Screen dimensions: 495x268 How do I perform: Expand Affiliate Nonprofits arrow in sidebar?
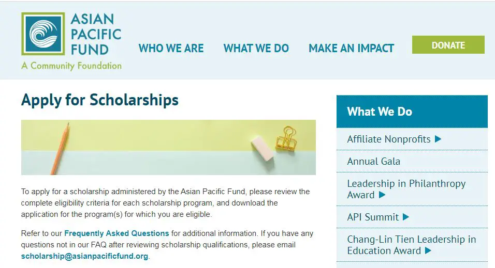tap(438, 139)
